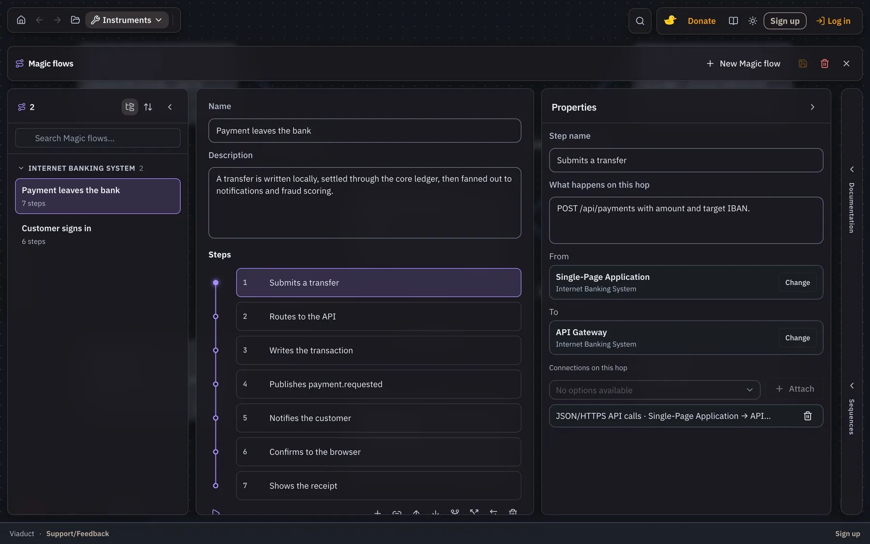
Task: Click the Search Magic flows field
Action: (x=98, y=138)
